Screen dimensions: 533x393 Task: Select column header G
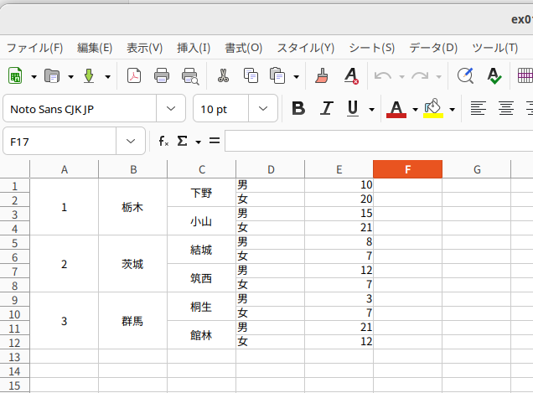click(x=477, y=169)
